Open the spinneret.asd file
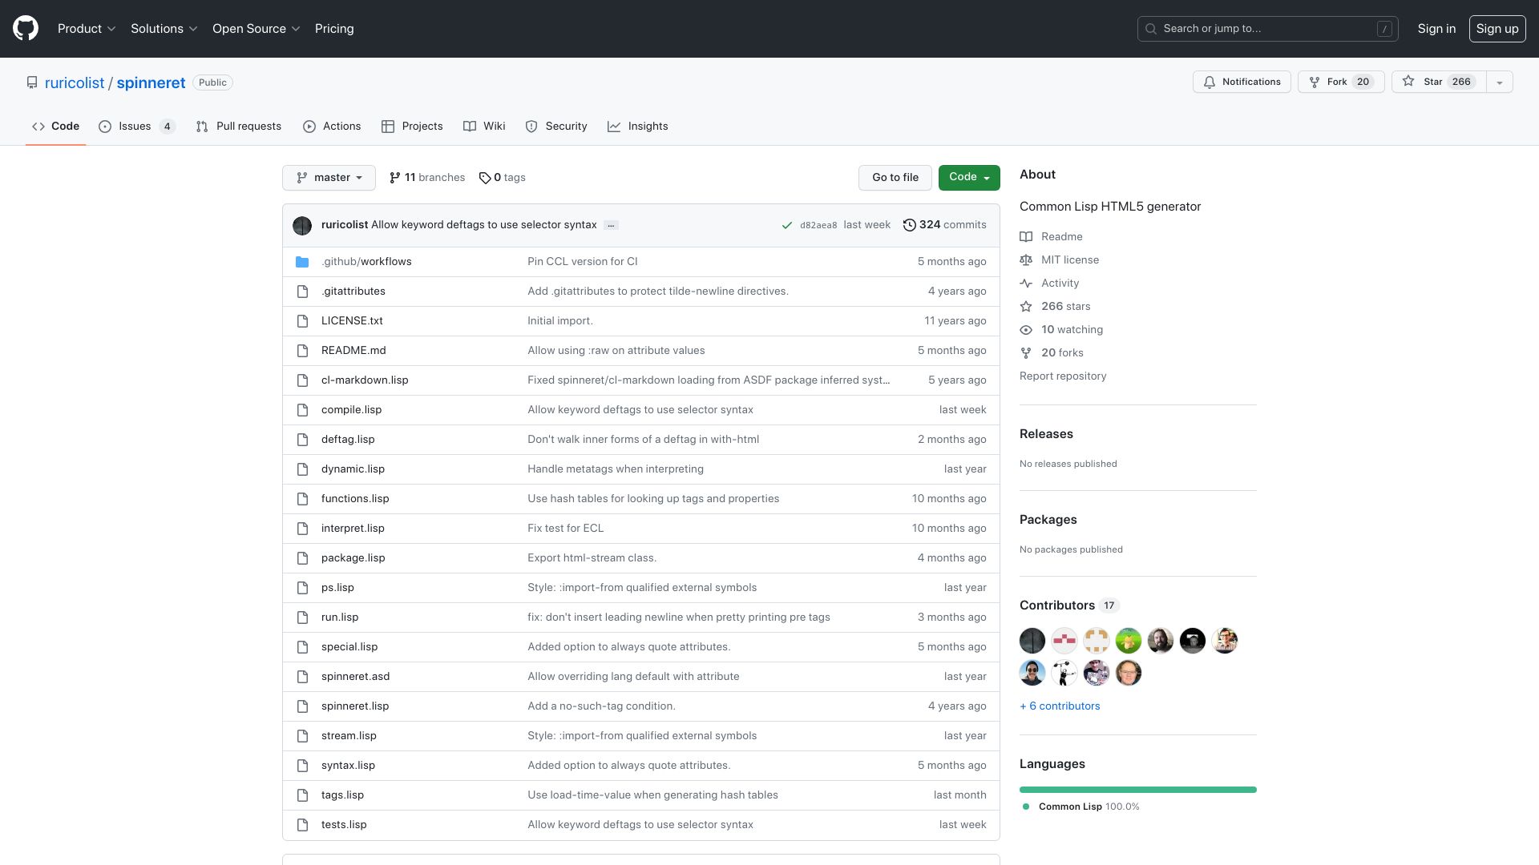1539x865 pixels. (355, 676)
